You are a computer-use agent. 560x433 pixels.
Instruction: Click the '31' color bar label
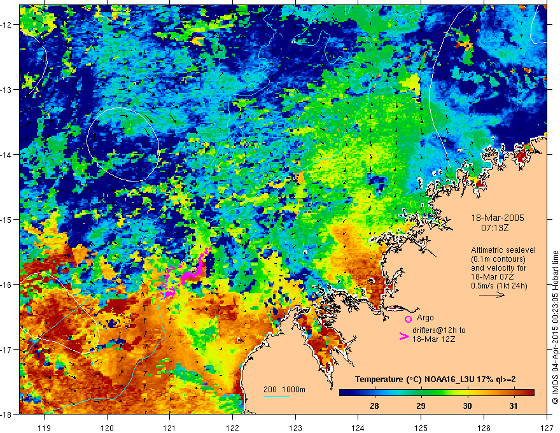pyautogui.click(x=513, y=406)
